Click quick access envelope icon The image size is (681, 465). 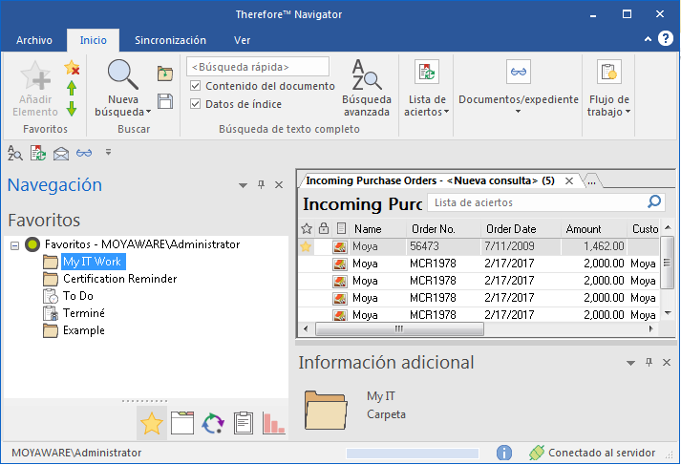pos(61,154)
